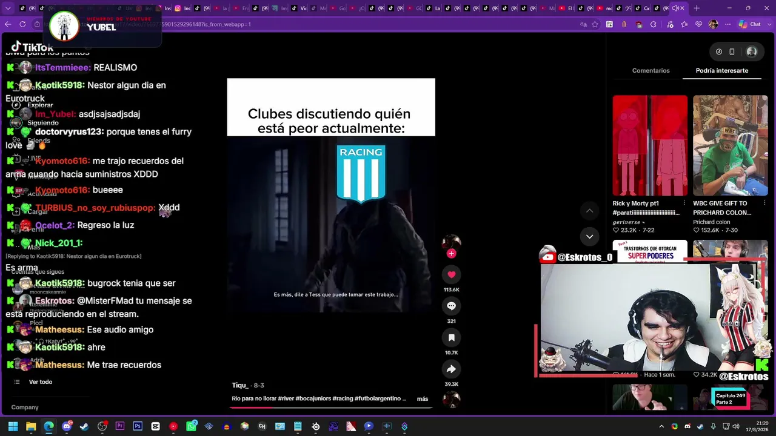Screen dimensions: 776x436
Task: Reload the page with the refresh icon
Action: coord(22,24)
